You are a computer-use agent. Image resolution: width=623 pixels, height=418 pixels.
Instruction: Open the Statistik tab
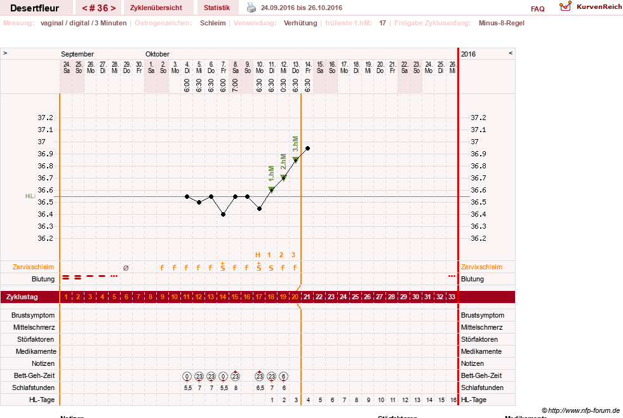tap(217, 8)
